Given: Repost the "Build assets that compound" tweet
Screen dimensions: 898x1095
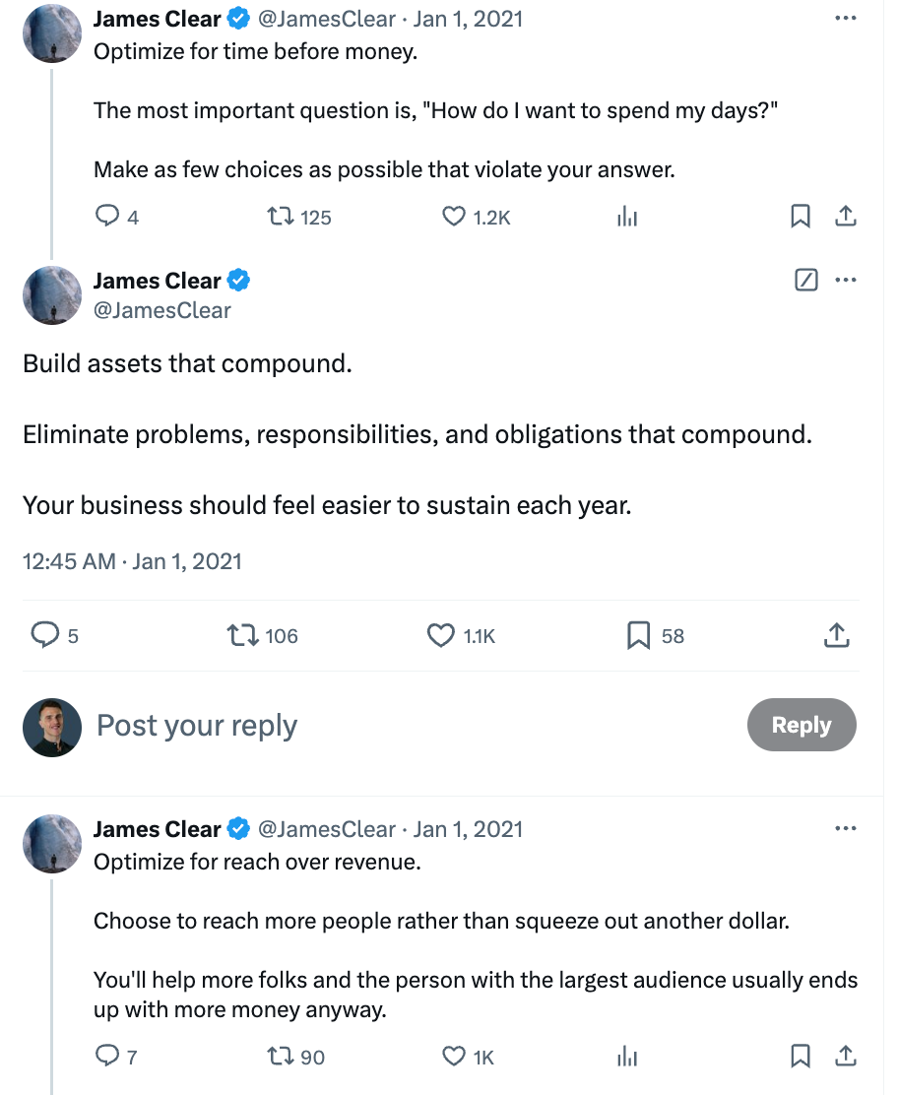Looking at the screenshot, I should tap(242, 636).
